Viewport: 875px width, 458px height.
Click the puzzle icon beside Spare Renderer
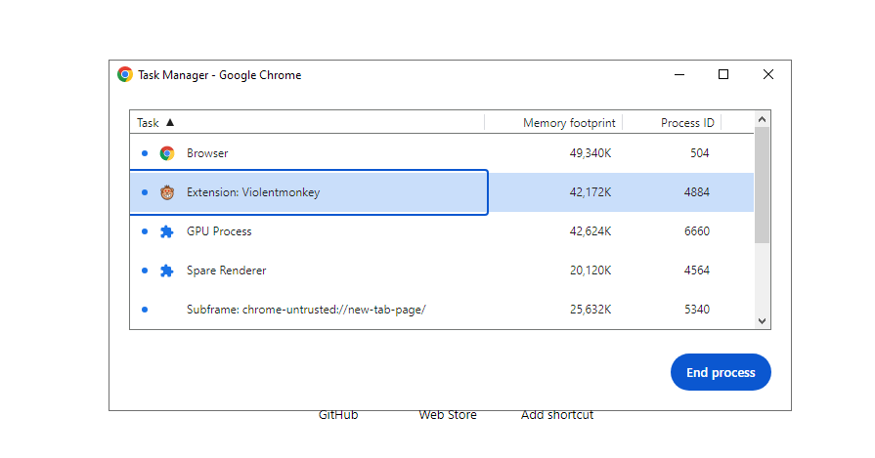click(167, 271)
